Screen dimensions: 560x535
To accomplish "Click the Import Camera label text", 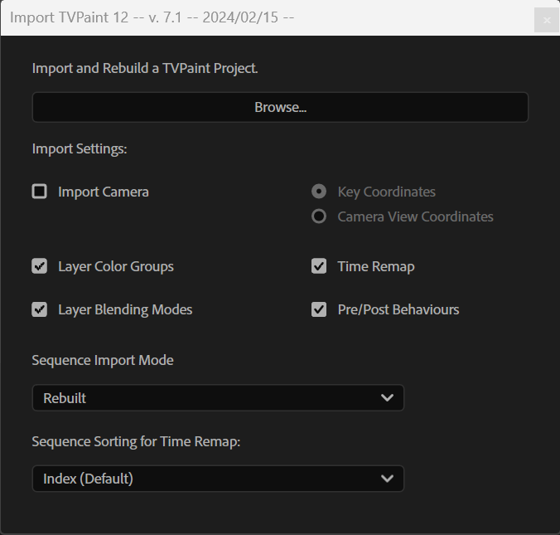I will point(104,192).
